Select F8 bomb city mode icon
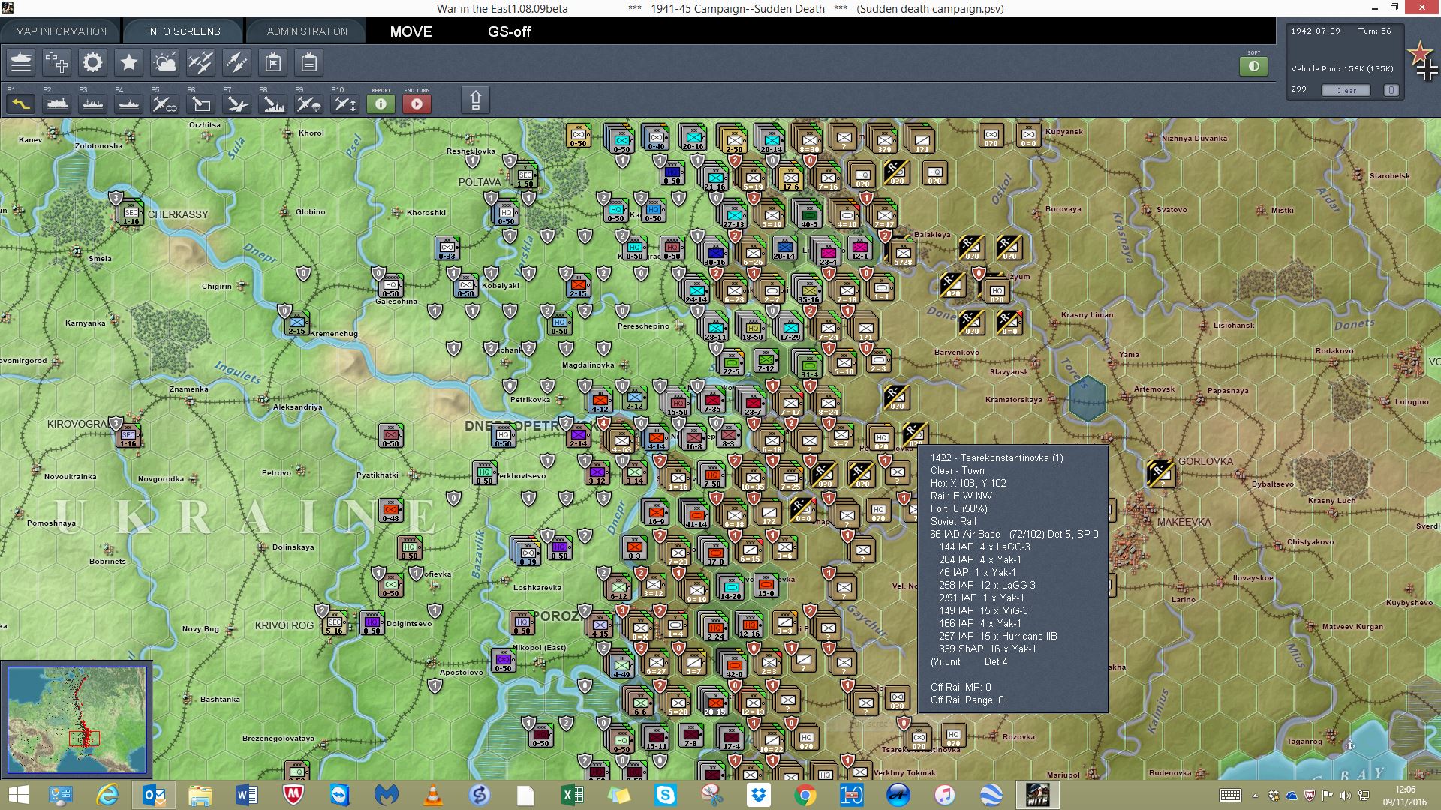 273,103
